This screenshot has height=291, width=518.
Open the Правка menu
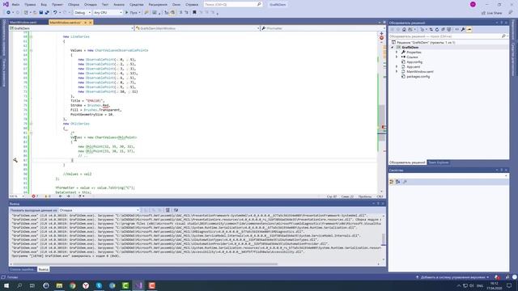[x=30, y=5]
